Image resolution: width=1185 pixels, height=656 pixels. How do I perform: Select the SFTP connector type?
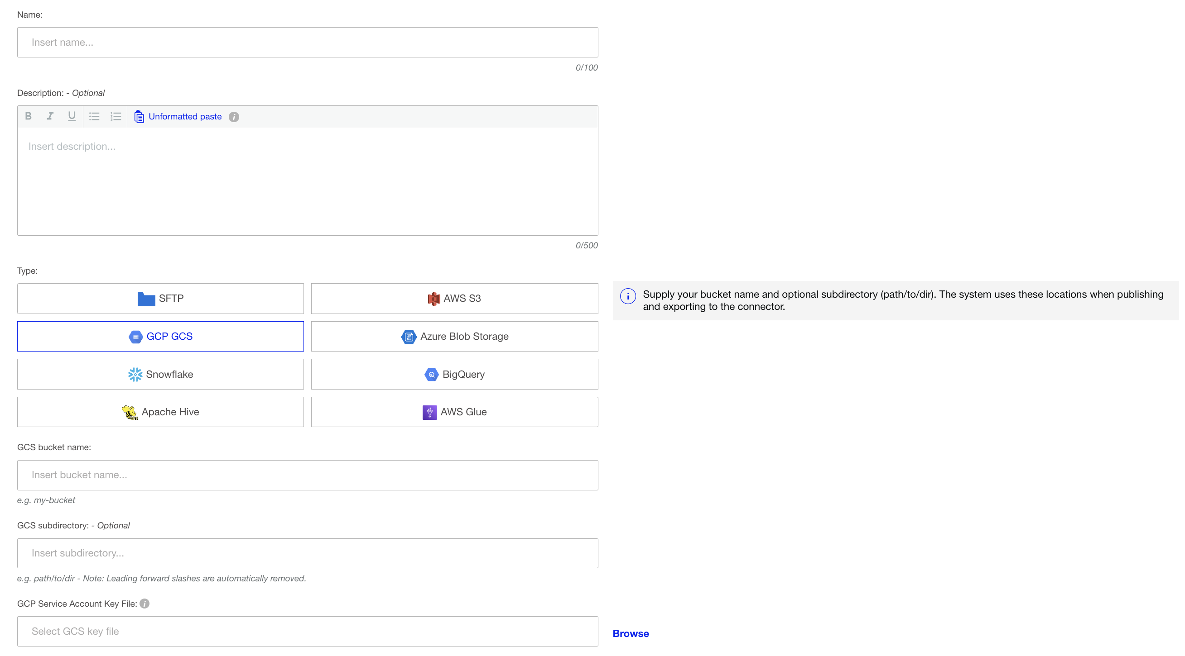coord(160,299)
